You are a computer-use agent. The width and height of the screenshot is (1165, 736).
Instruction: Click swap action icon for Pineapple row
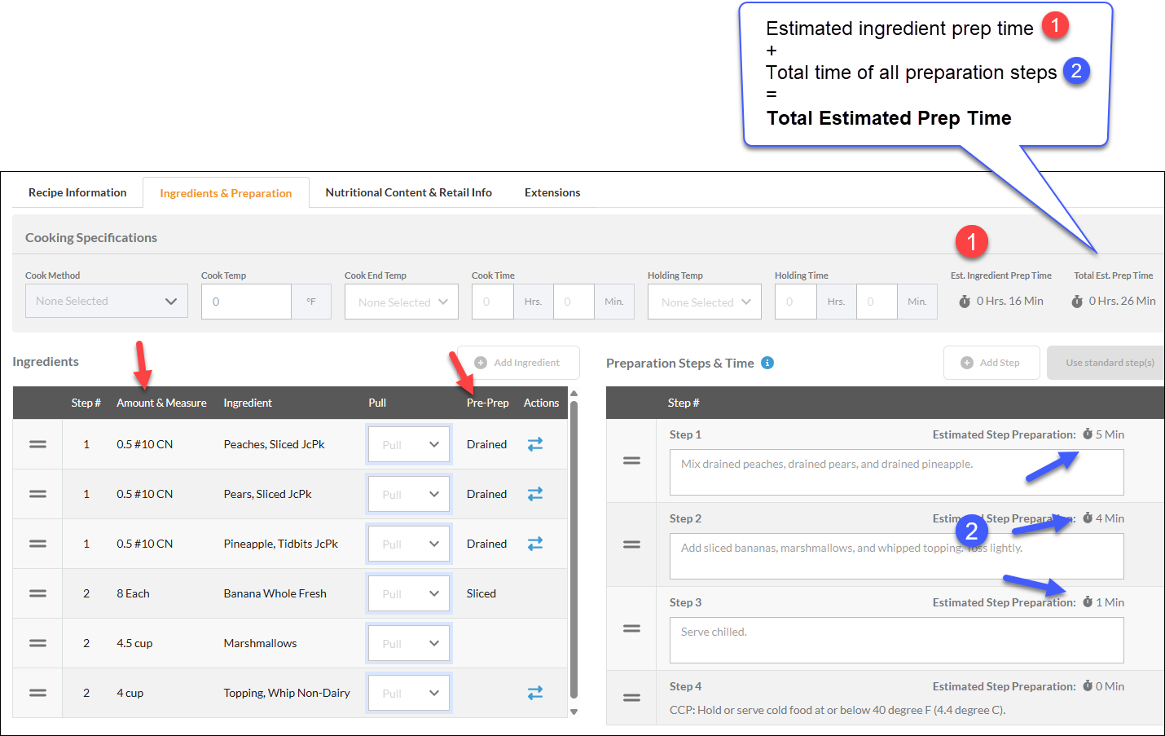534,544
